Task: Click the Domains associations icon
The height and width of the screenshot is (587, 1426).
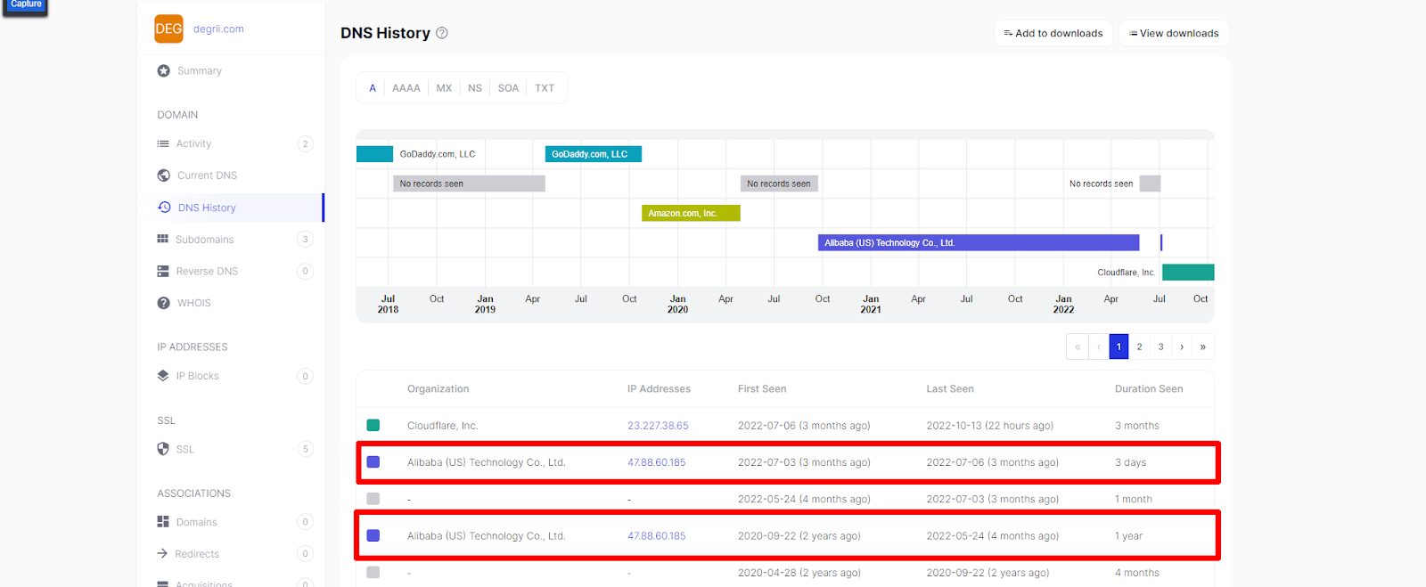Action: click(163, 522)
